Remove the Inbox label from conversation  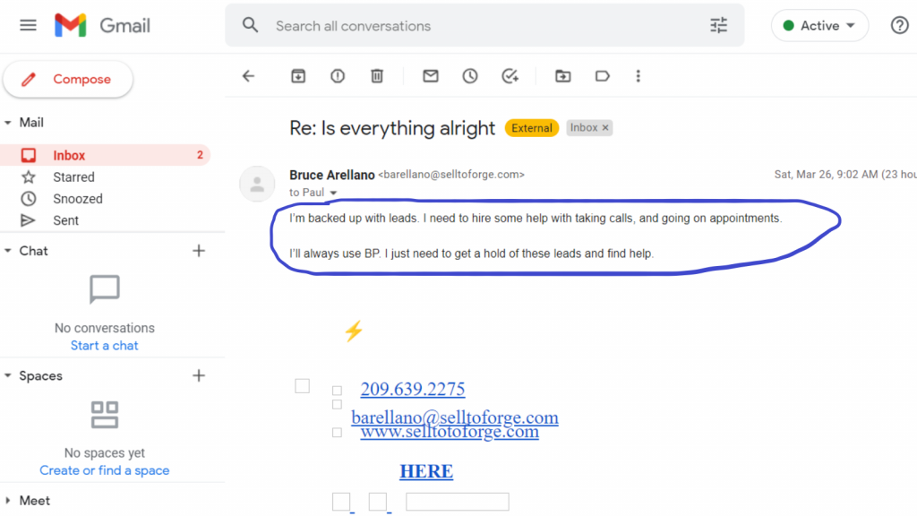click(x=605, y=127)
